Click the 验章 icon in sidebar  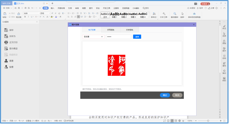click(x=6, y=67)
